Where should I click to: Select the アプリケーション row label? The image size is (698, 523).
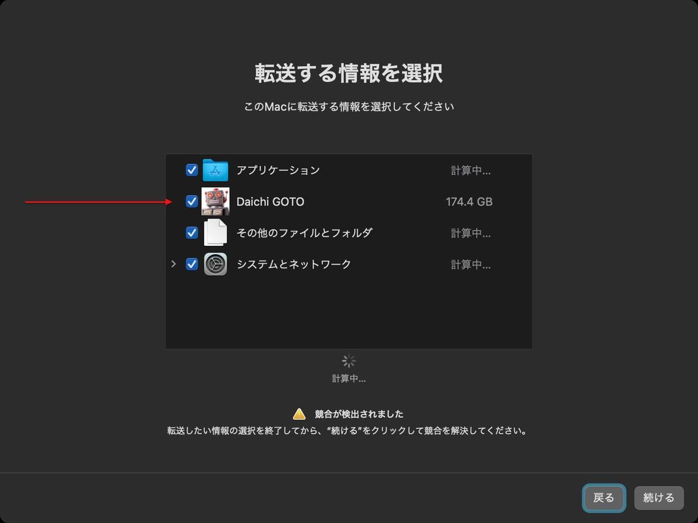pos(278,170)
